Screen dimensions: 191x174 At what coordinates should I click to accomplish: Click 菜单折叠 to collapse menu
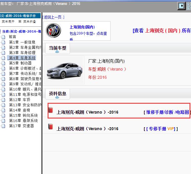point(30,21)
